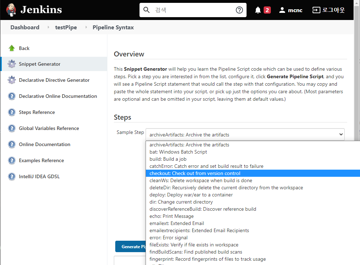Click the green Back arrow icon
The width and height of the screenshot is (360, 265).
click(x=12, y=48)
